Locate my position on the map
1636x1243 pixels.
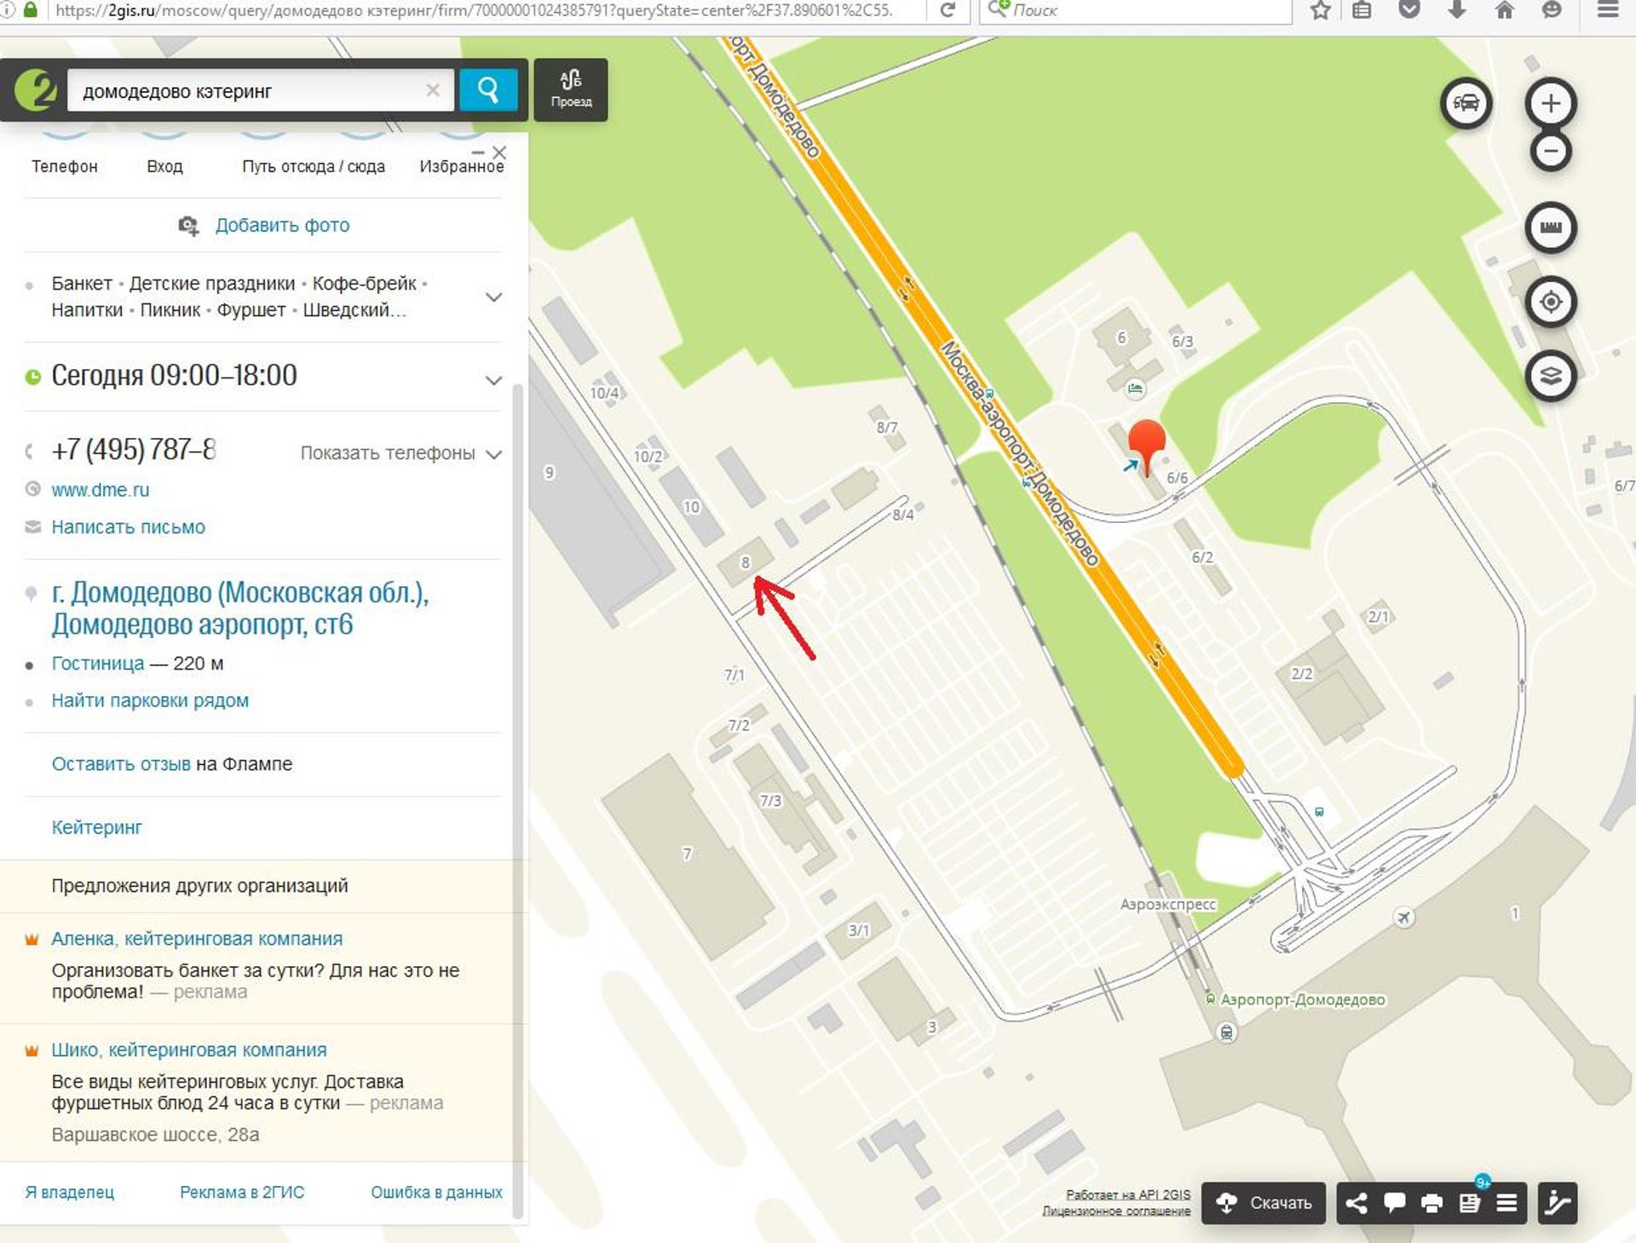[1551, 302]
